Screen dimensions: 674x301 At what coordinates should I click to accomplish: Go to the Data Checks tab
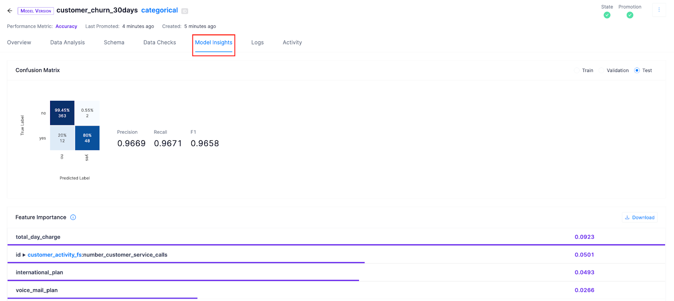tap(160, 43)
